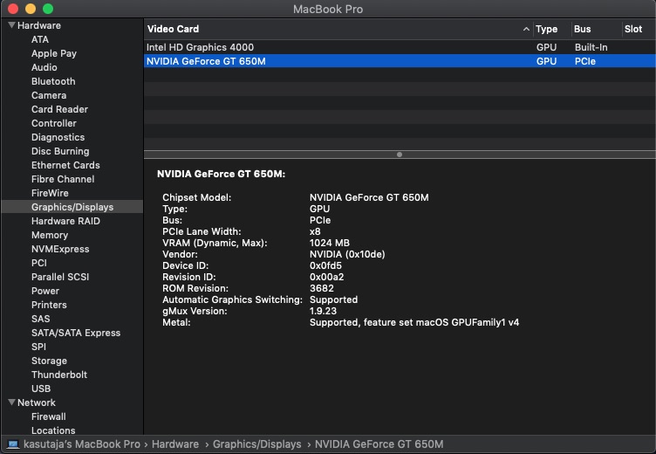The width and height of the screenshot is (656, 454).
Task: Click the PCIe cell in selected row
Action: [584, 61]
